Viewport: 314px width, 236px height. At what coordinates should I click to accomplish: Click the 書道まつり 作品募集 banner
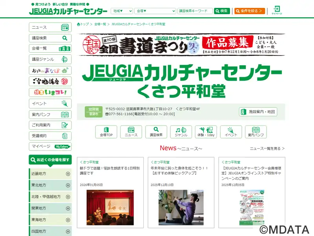(x=181, y=45)
